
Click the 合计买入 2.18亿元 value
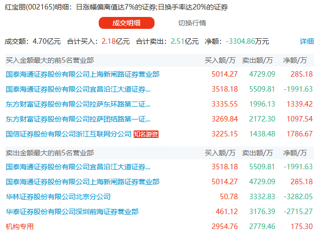pyautogui.click(x=98, y=41)
